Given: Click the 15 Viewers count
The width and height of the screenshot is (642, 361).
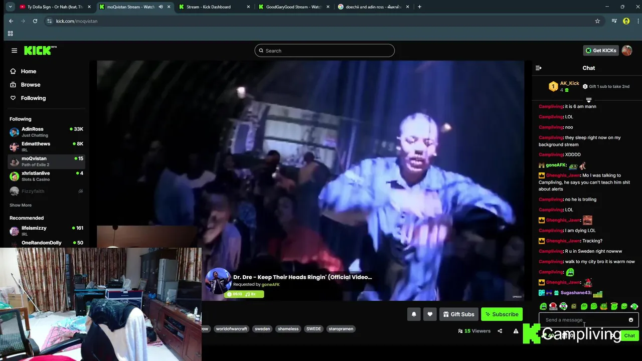Looking at the screenshot, I should (474, 331).
